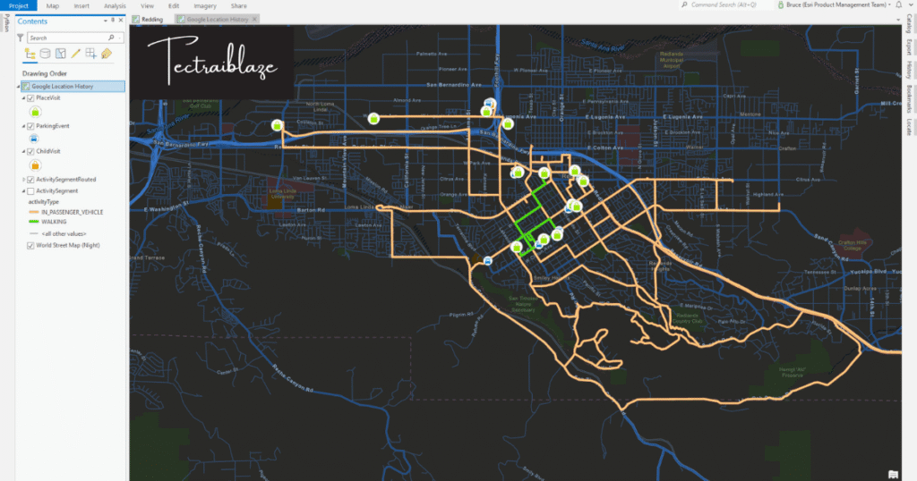Screen dimensions: 917x481
Task: Open the Map ribbon tab
Action: 53,6
